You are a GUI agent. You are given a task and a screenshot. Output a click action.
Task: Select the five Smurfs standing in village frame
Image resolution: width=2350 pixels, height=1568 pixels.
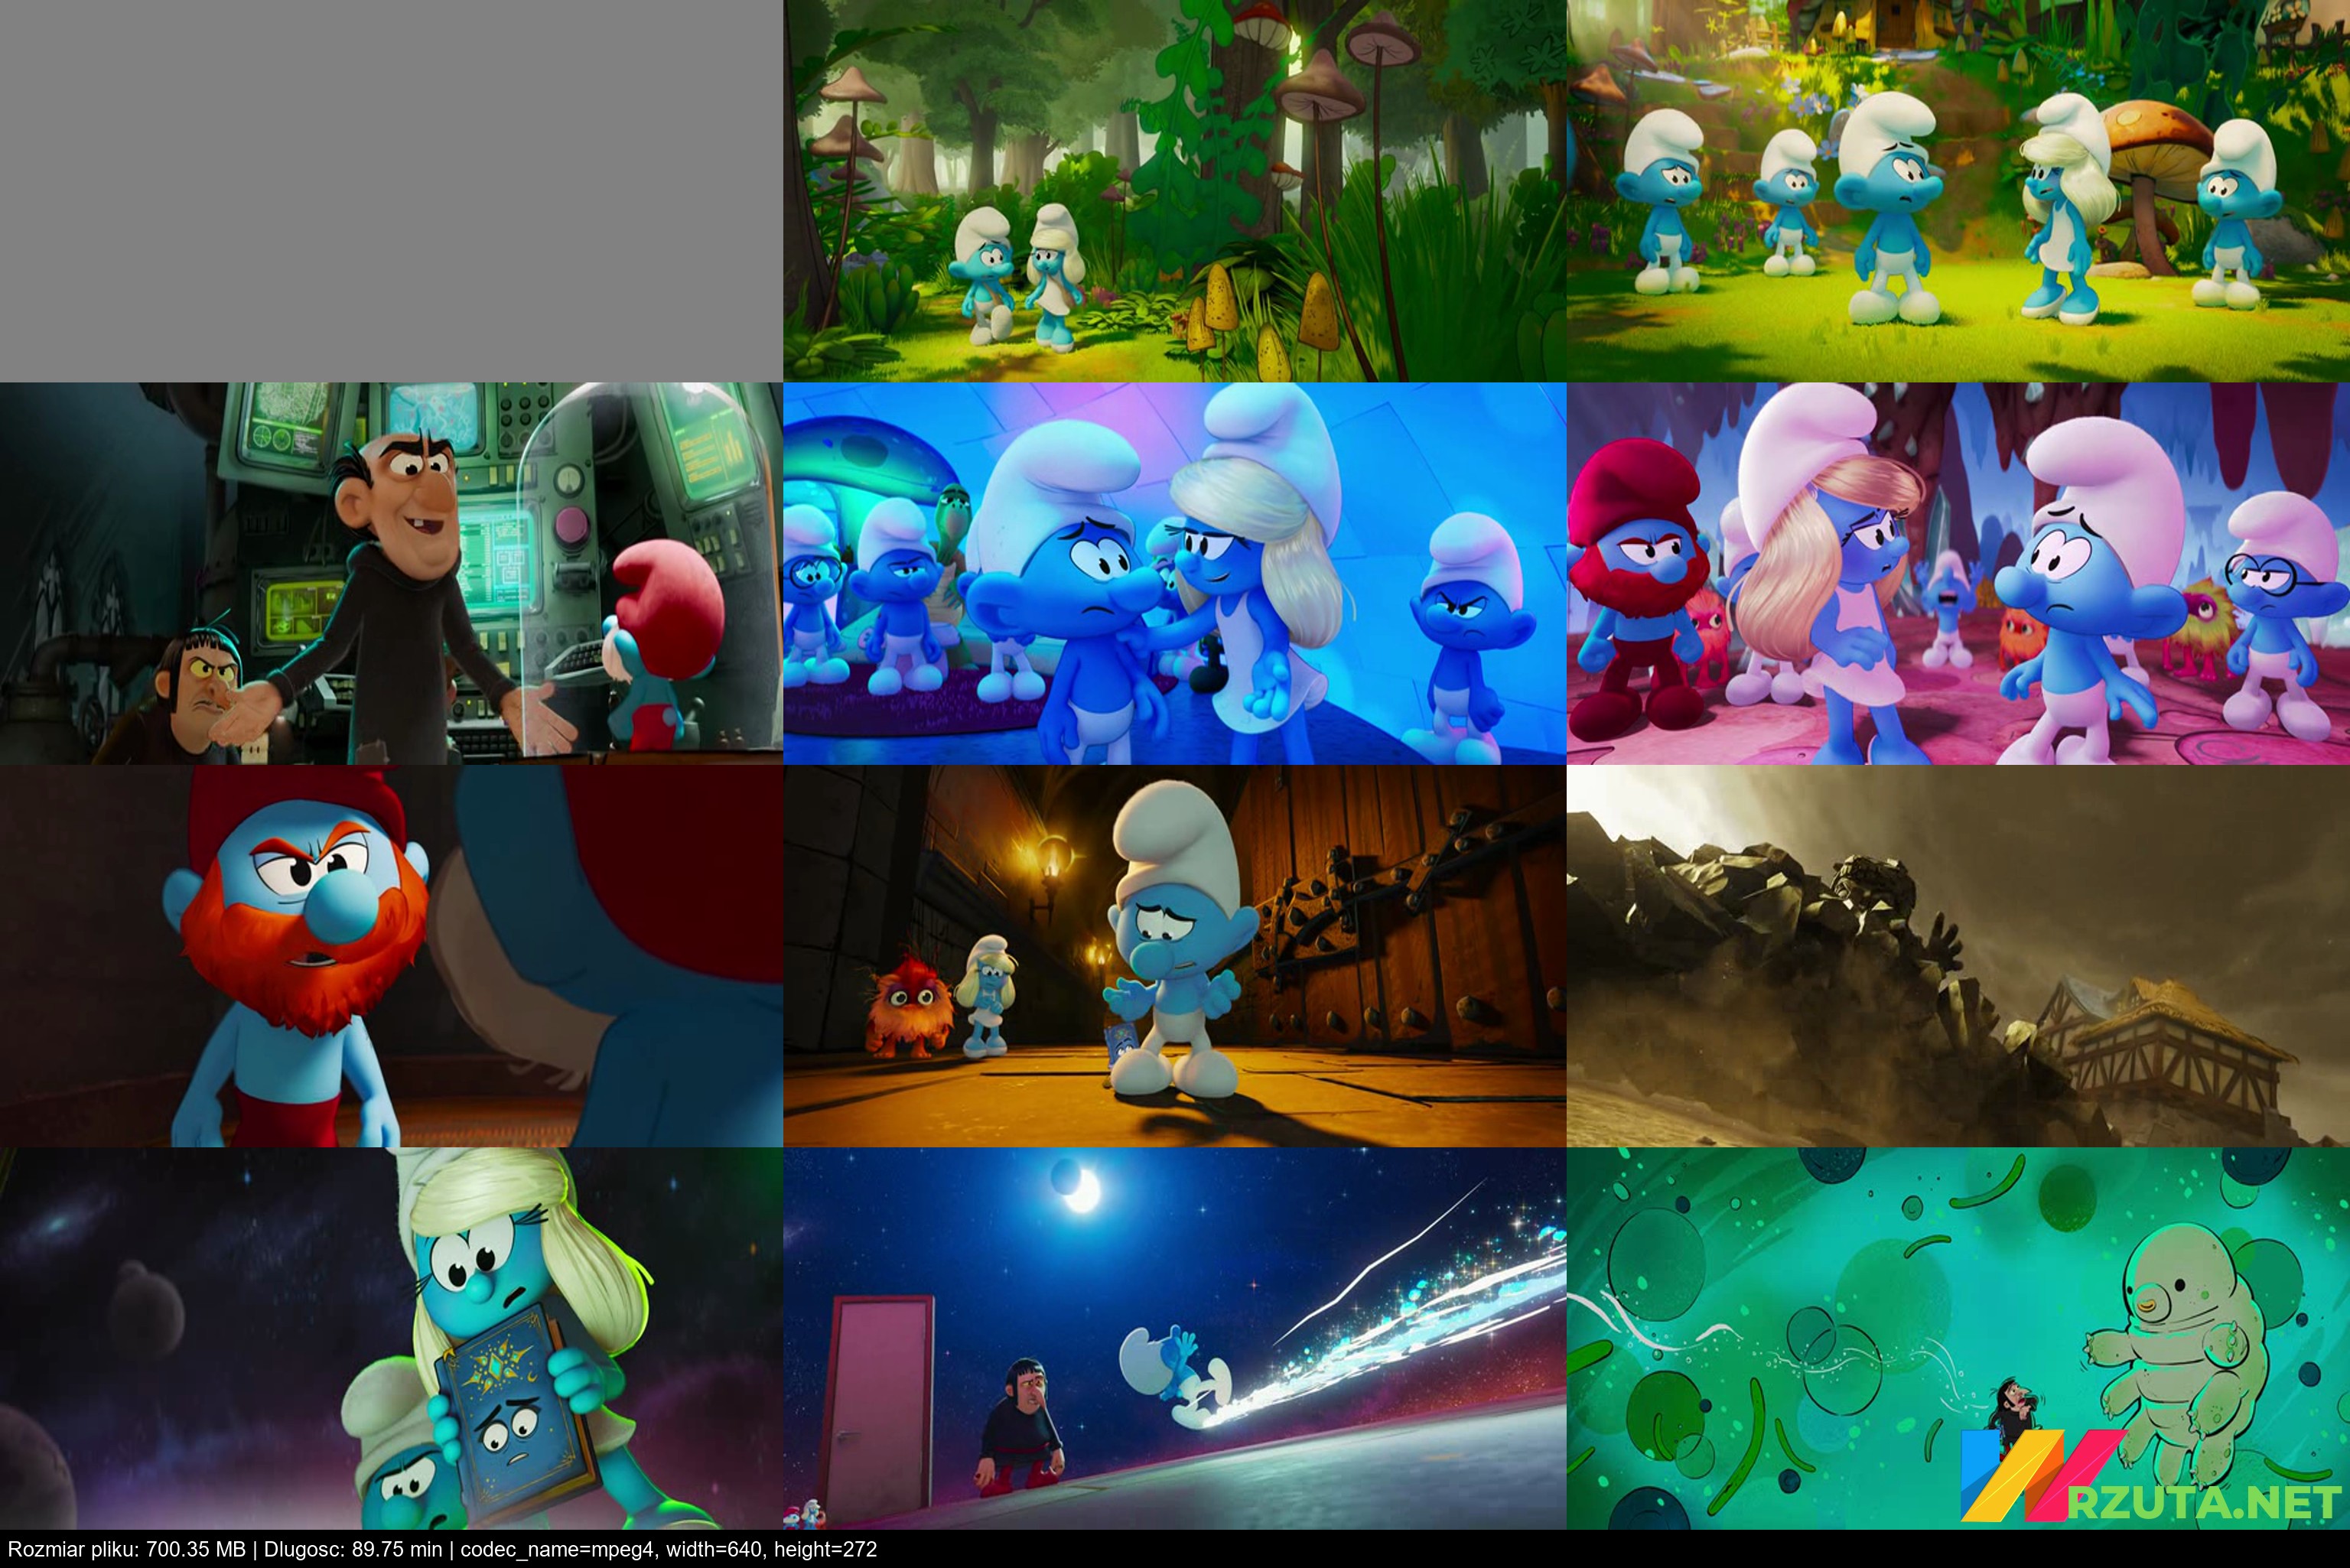1957,190
